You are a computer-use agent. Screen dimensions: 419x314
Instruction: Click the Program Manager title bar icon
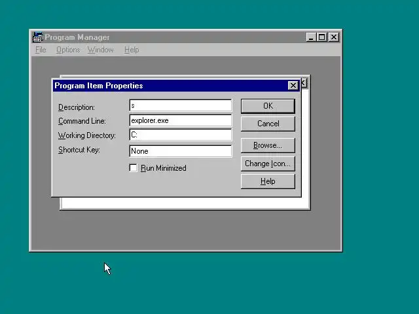(x=37, y=37)
